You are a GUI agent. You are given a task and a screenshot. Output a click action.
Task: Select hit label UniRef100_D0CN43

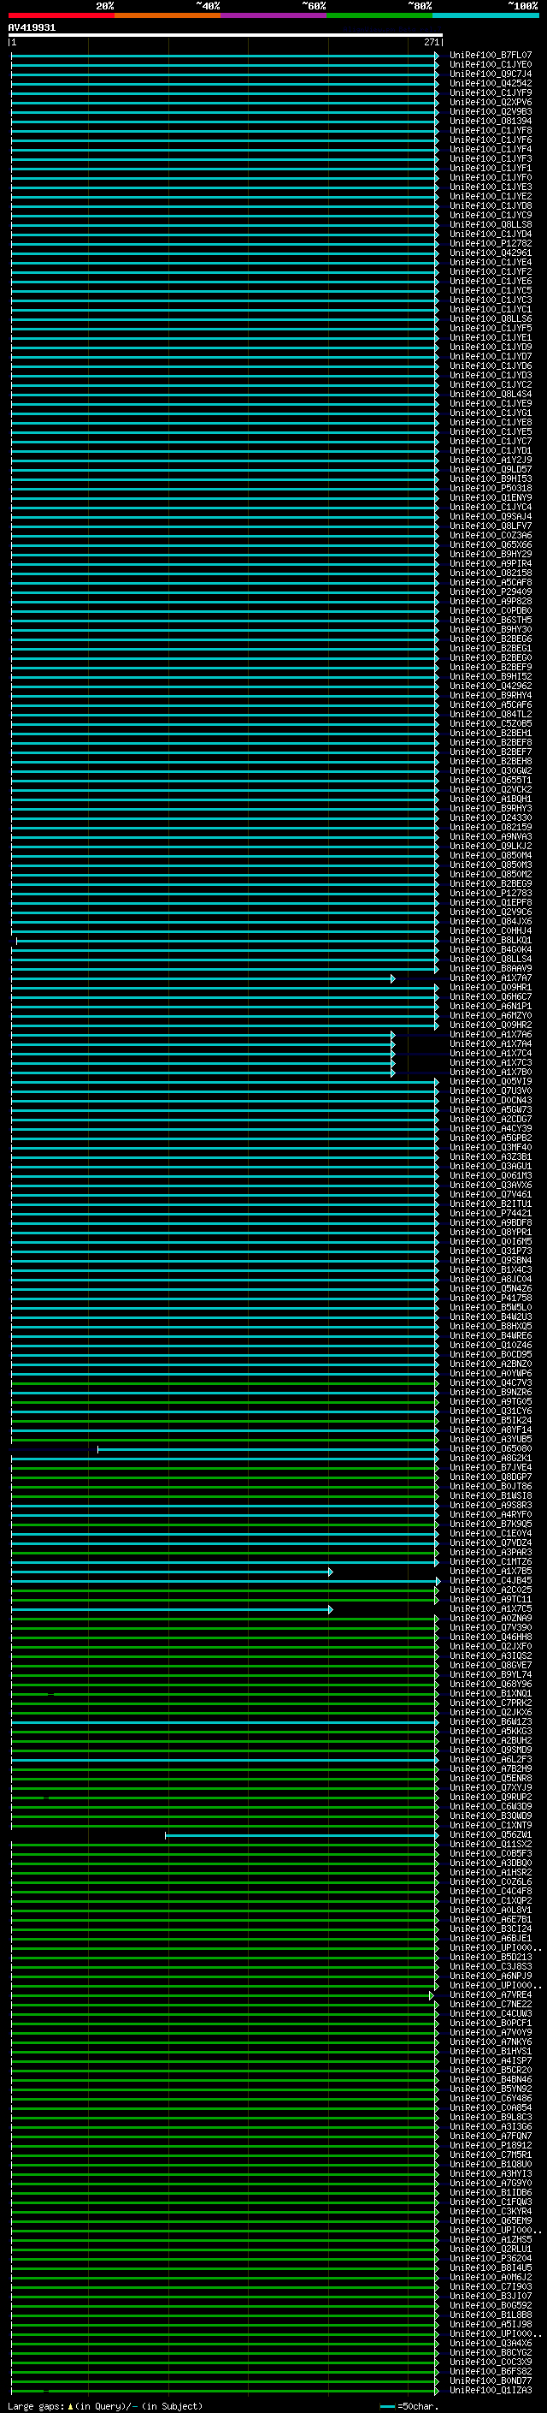(x=491, y=1100)
